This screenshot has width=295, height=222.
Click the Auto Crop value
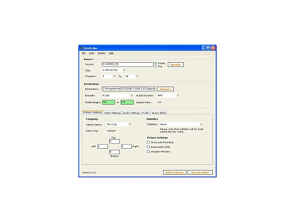pos(111,131)
